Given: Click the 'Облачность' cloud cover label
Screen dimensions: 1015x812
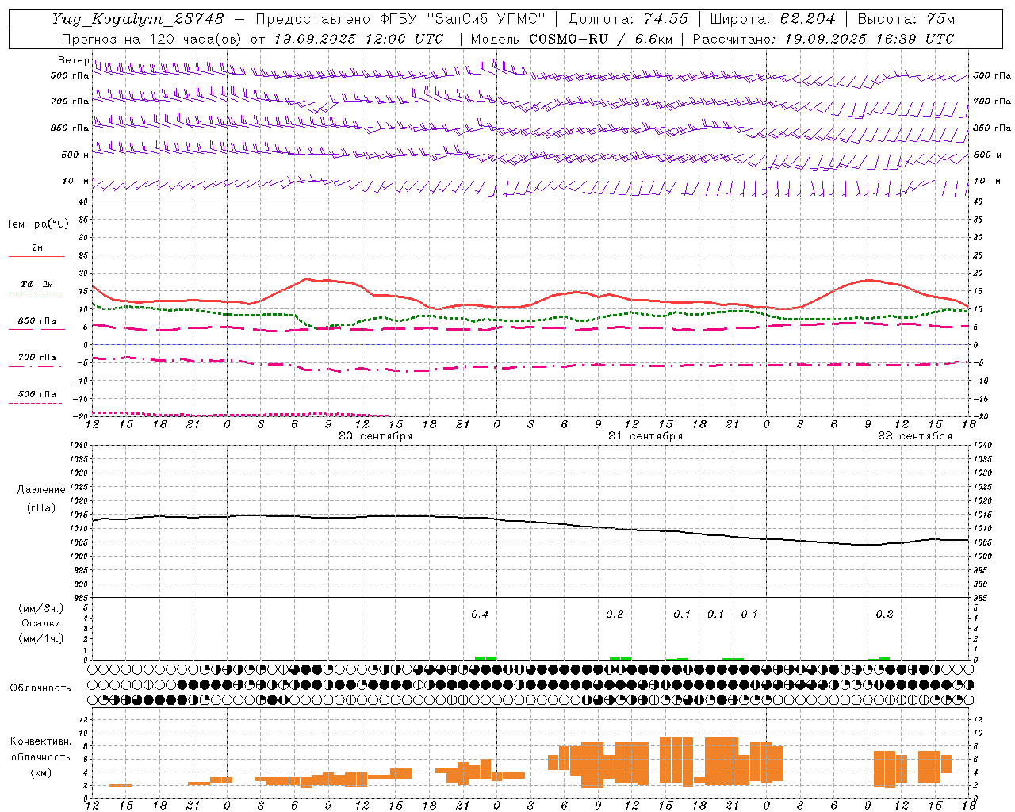Looking at the screenshot, I should point(40,688).
